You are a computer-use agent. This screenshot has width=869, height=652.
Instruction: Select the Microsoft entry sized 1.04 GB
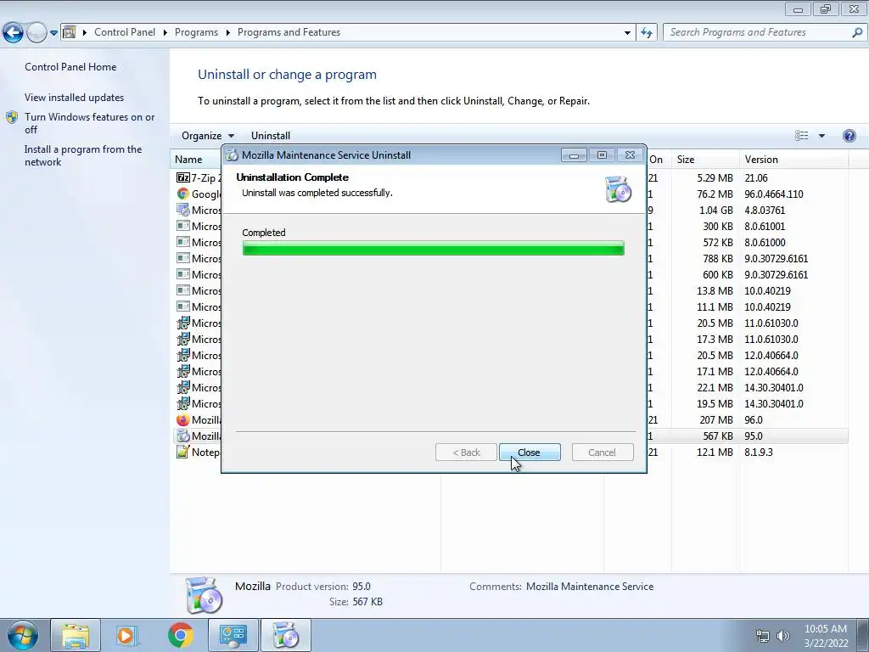pyautogui.click(x=511, y=211)
